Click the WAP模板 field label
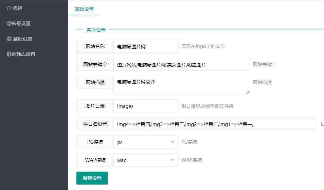 95,160
